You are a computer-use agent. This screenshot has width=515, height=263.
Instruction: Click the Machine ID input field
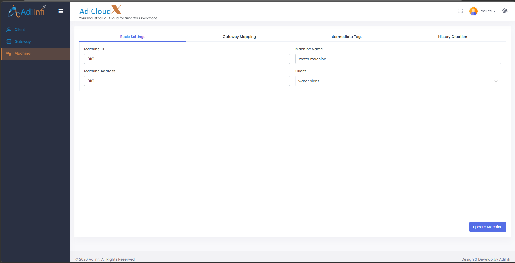pyautogui.click(x=187, y=59)
